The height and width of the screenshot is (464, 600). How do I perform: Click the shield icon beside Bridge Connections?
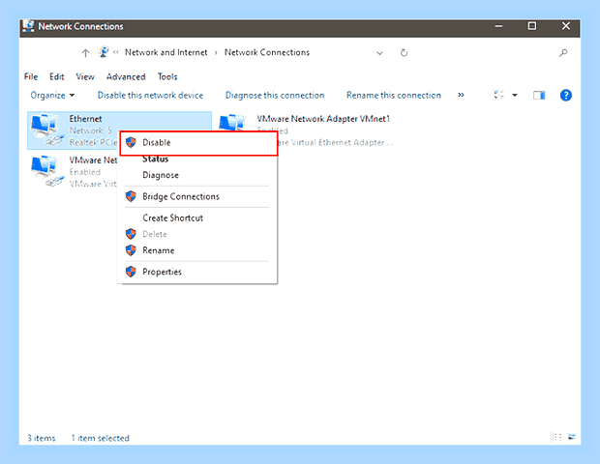coord(131,196)
